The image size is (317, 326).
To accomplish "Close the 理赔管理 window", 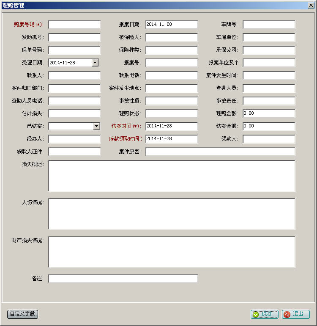I will pos(311,5).
